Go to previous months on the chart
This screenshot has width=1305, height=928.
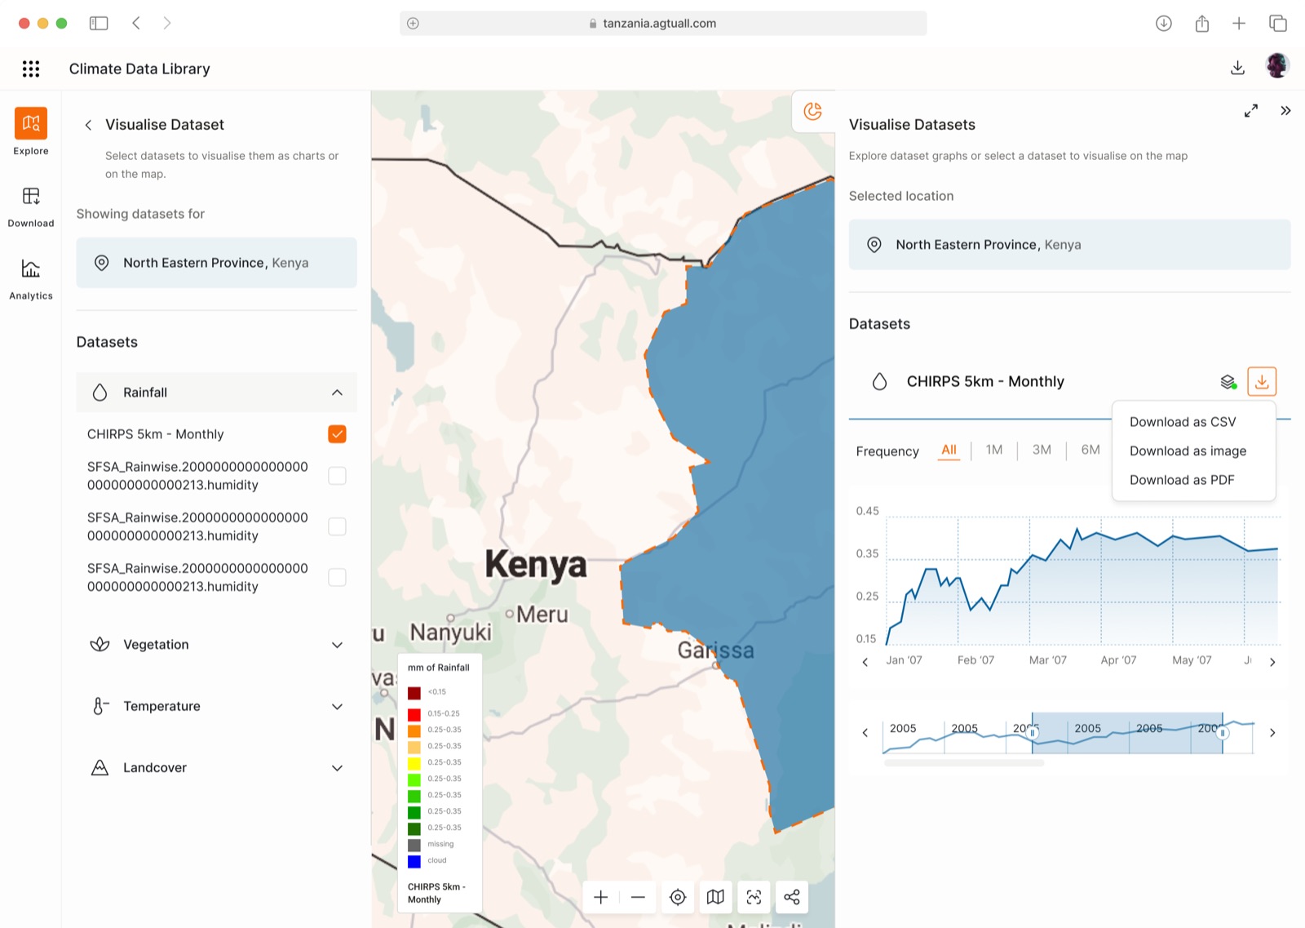[865, 662]
